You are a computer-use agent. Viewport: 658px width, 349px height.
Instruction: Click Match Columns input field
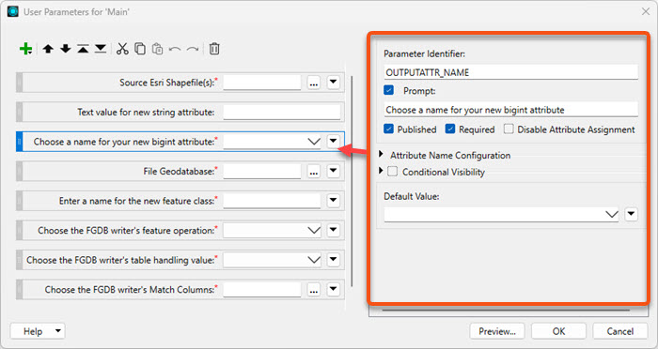pyautogui.click(x=262, y=290)
